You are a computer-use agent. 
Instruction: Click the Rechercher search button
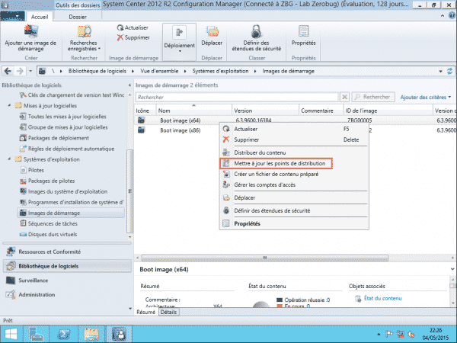[373, 97]
